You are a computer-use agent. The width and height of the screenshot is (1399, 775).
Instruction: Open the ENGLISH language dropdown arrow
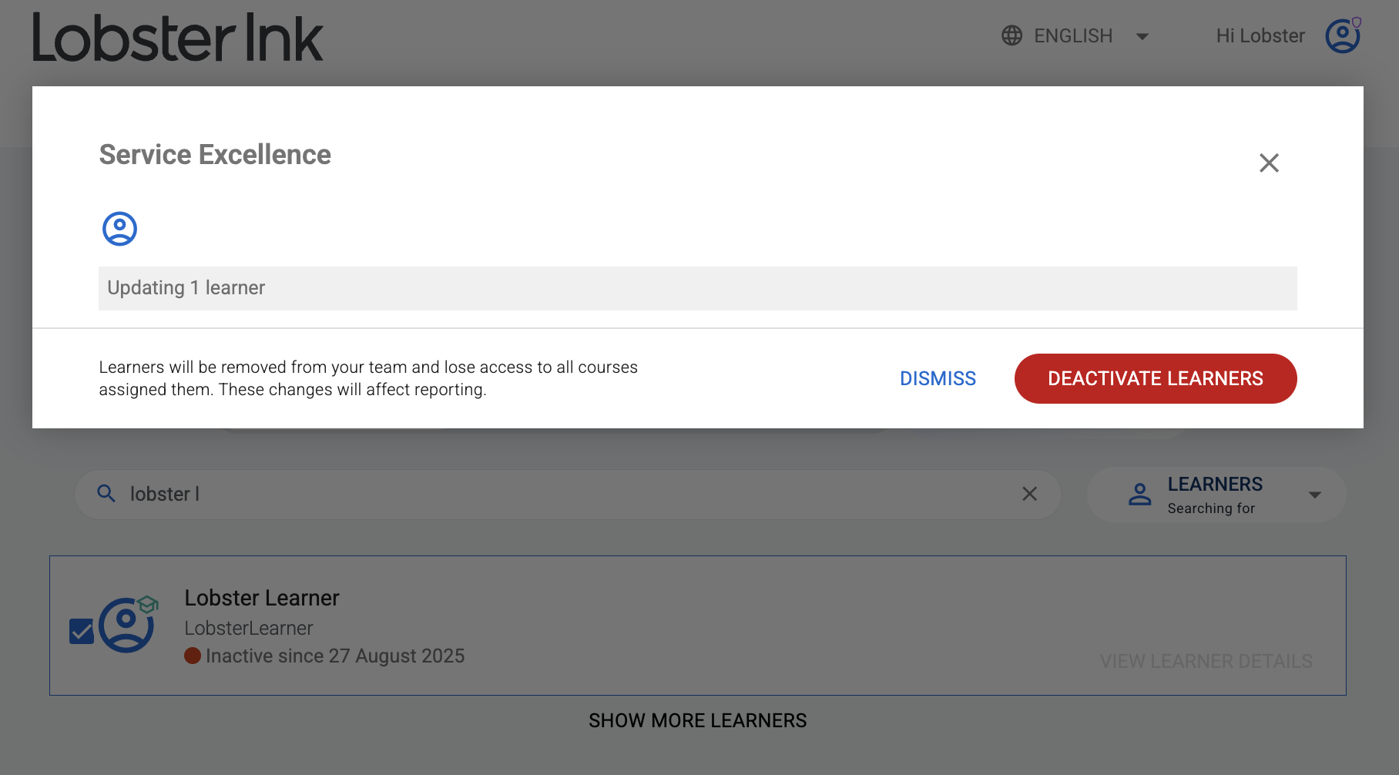(x=1142, y=36)
